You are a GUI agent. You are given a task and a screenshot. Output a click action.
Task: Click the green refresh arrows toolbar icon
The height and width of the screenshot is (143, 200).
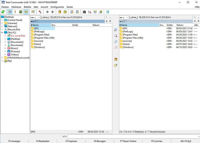pos(3,12)
